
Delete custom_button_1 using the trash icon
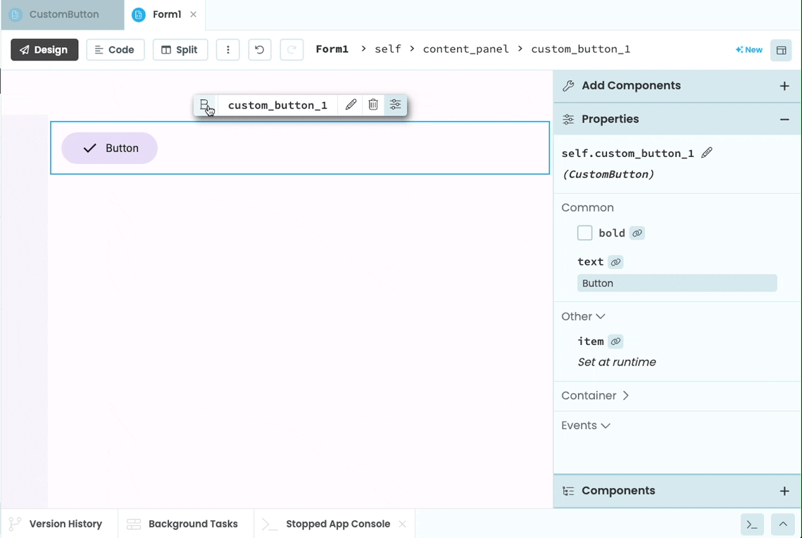pos(373,104)
